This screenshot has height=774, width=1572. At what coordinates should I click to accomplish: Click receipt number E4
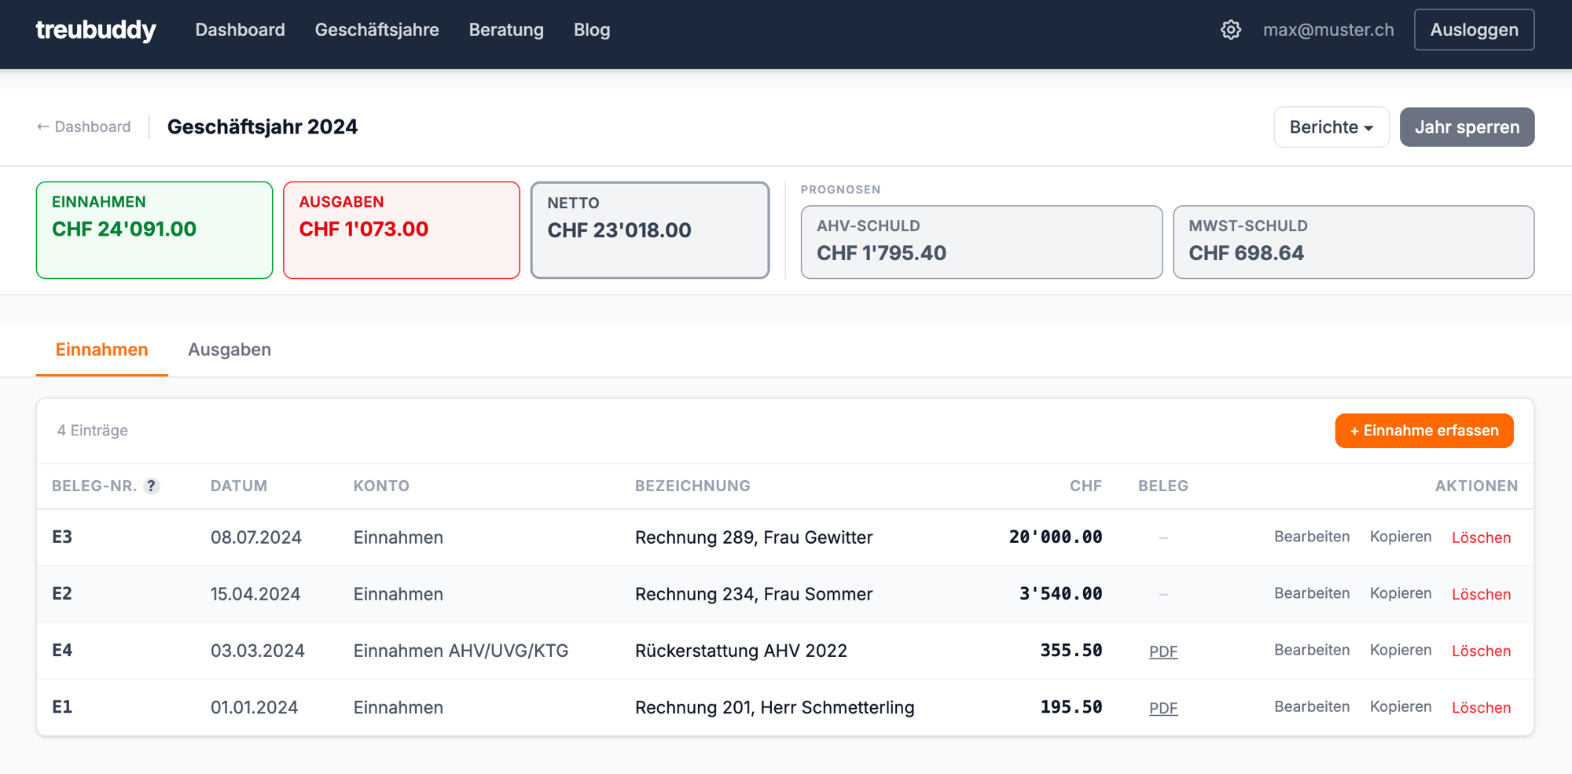[62, 650]
